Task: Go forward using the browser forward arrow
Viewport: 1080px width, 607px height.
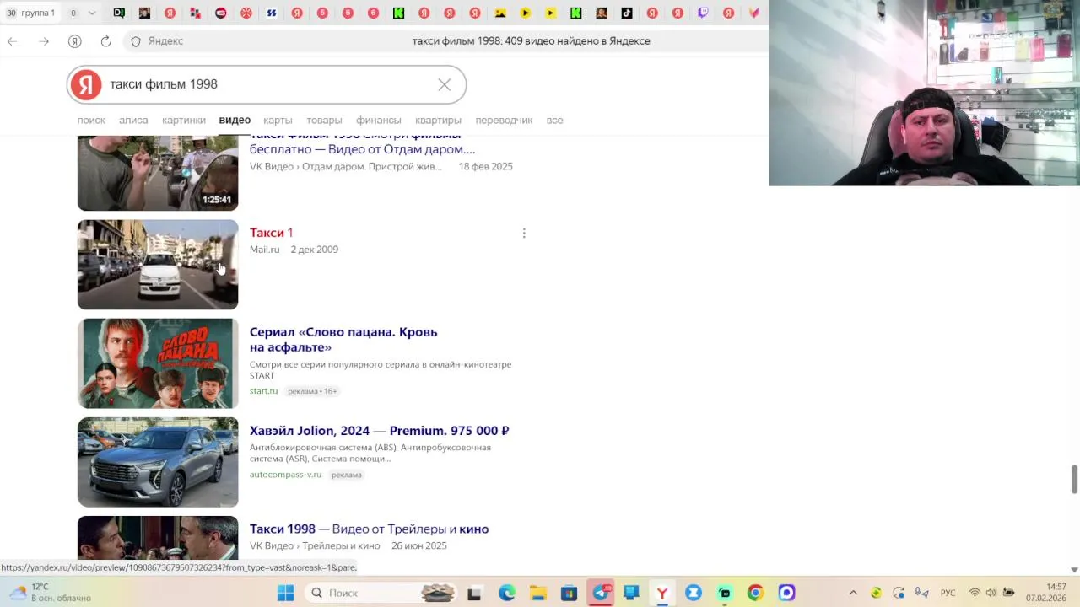Action: (x=43, y=41)
